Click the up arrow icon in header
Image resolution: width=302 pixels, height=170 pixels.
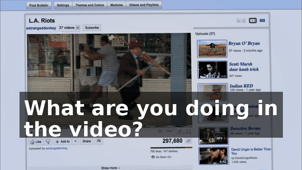(238, 21)
